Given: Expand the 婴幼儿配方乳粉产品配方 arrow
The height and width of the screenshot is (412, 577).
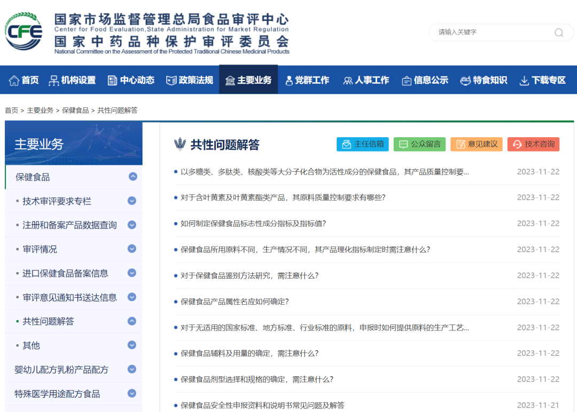Looking at the screenshot, I should pyautogui.click(x=132, y=369).
